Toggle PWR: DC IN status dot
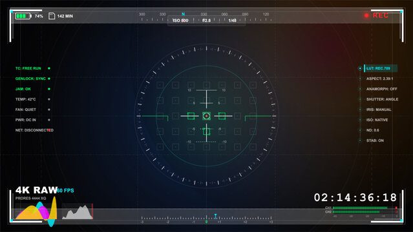Image resolution: width=413 pixels, height=232 pixels. tap(49, 120)
